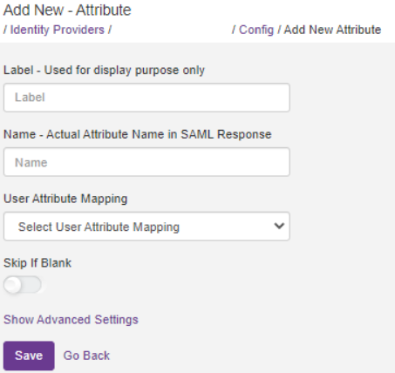395x373 pixels.
Task: Click the Label display purpose caption
Action: [104, 71]
